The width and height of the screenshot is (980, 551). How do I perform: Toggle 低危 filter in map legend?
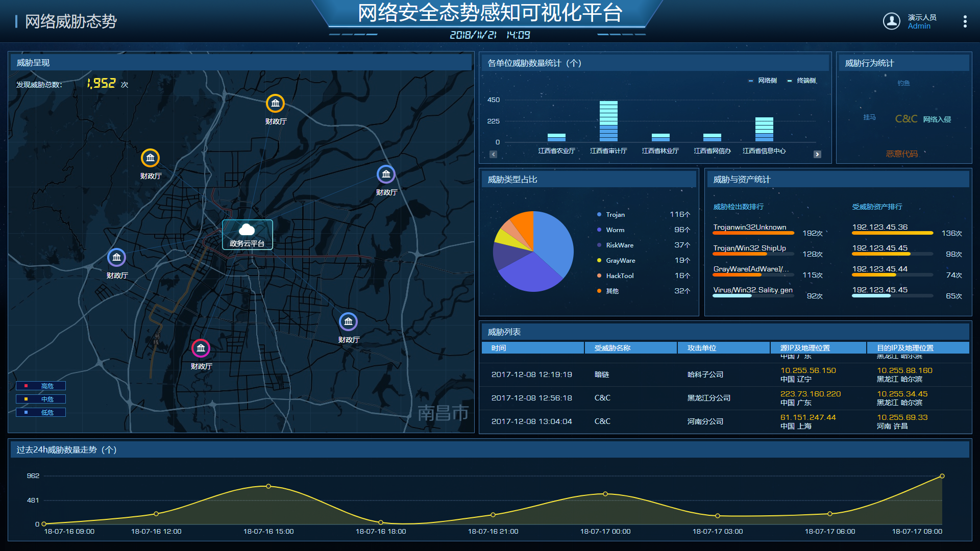coord(41,413)
